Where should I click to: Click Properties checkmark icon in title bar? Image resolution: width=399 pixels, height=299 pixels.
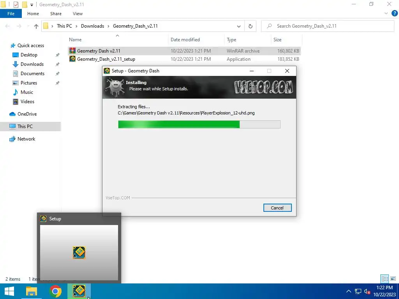16,5
